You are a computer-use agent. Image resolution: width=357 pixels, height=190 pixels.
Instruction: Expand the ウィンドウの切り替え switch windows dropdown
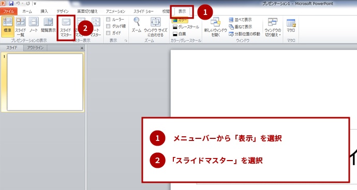pyautogui.click(x=273, y=27)
